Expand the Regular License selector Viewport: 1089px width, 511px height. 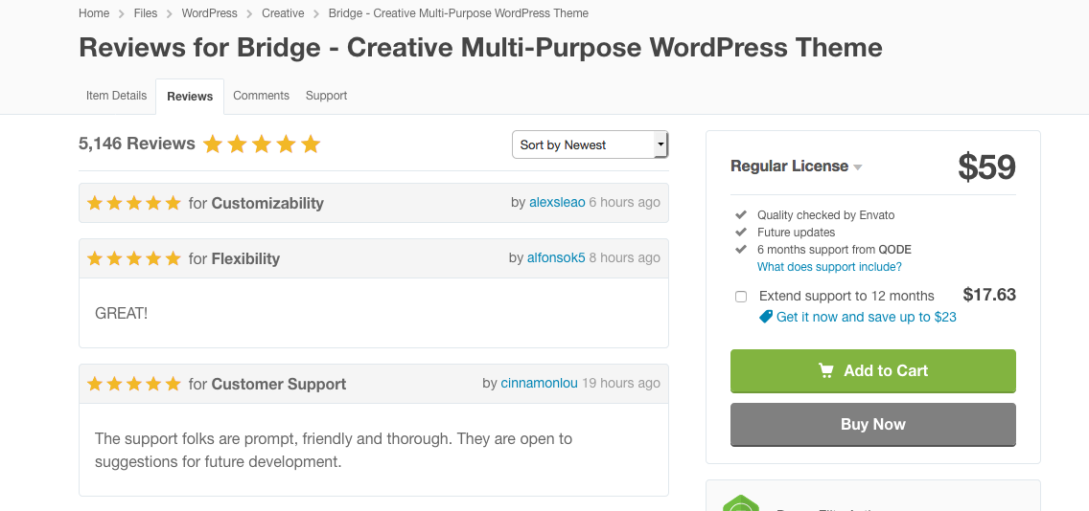796,167
